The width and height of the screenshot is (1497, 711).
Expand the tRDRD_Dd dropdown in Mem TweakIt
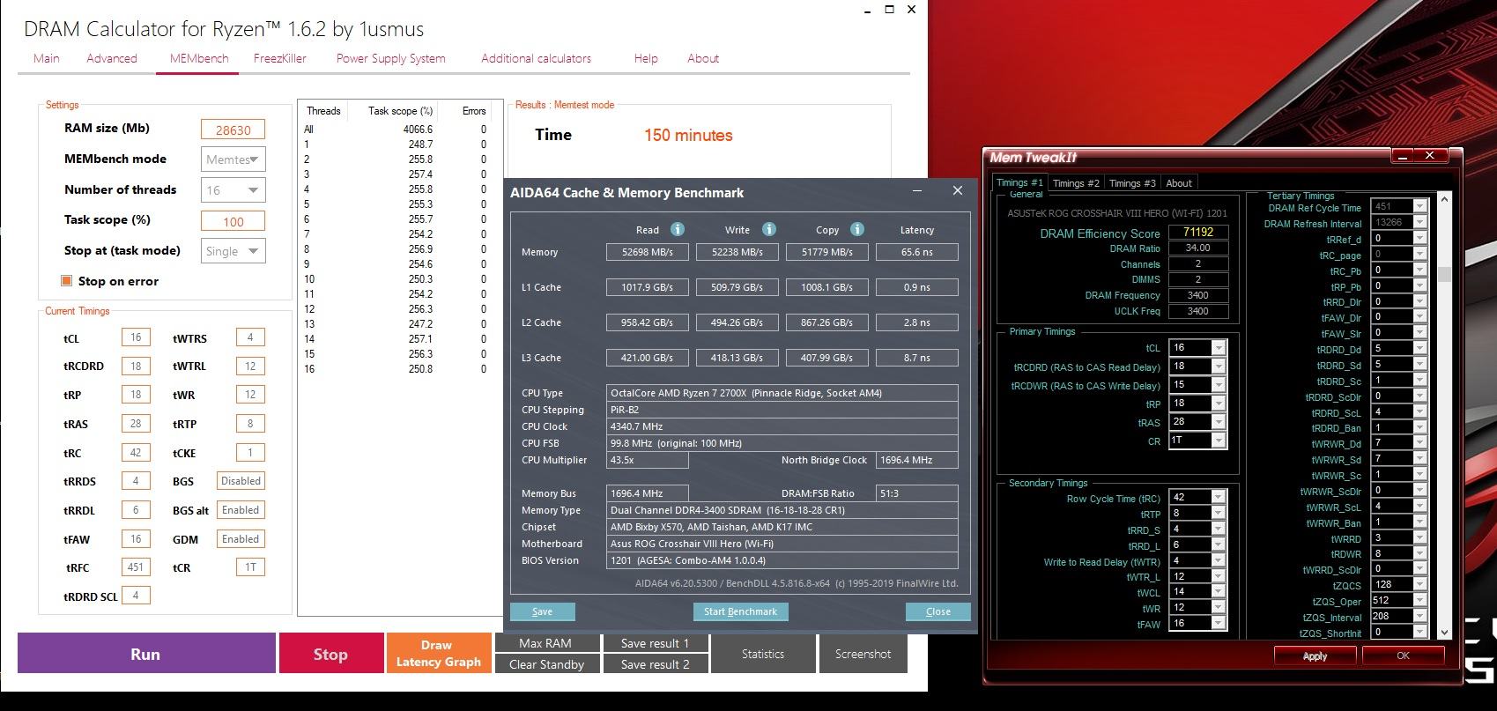pos(1420,349)
